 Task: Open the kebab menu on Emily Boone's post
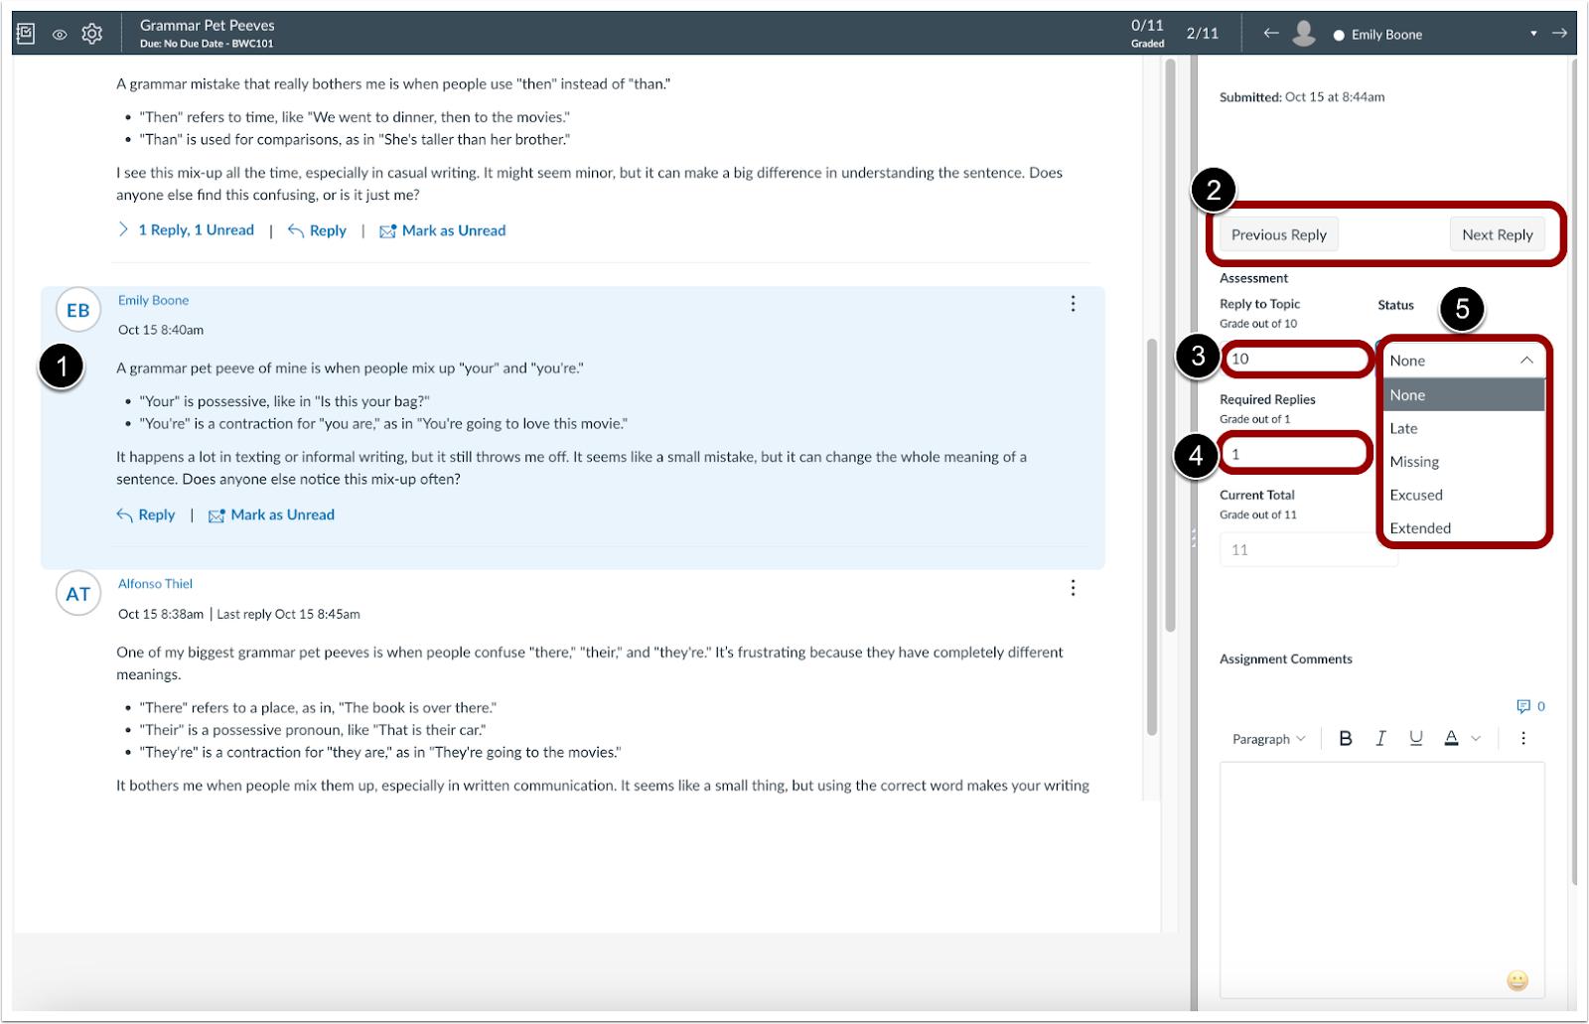tap(1073, 304)
